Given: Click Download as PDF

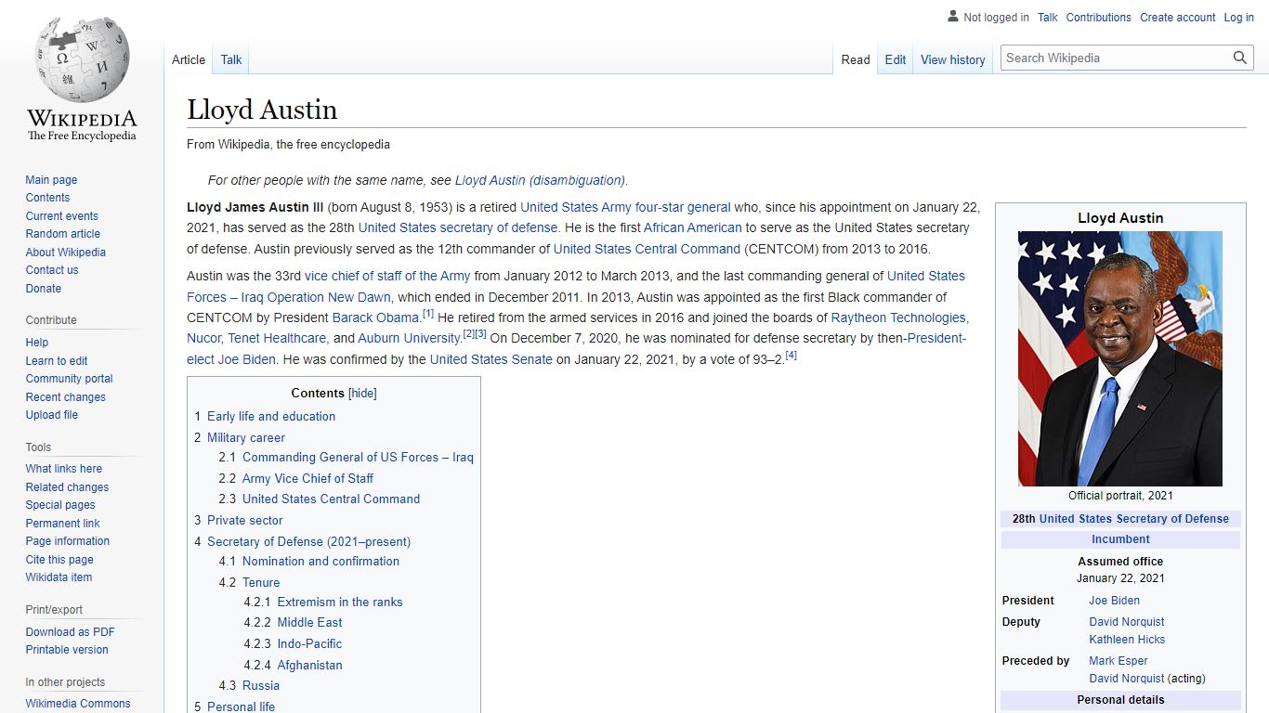Looking at the screenshot, I should coord(70,632).
